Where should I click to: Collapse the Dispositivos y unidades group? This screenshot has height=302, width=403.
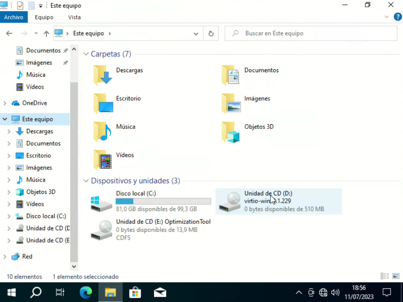click(86, 181)
